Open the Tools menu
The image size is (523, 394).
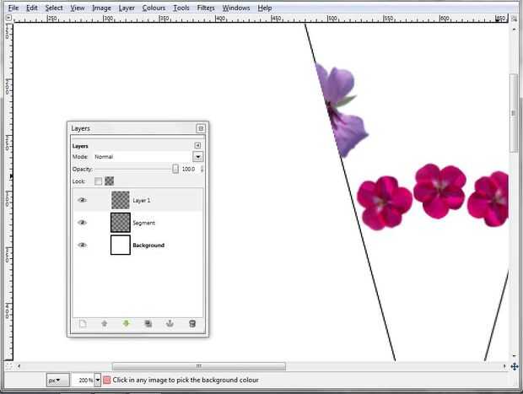181,8
